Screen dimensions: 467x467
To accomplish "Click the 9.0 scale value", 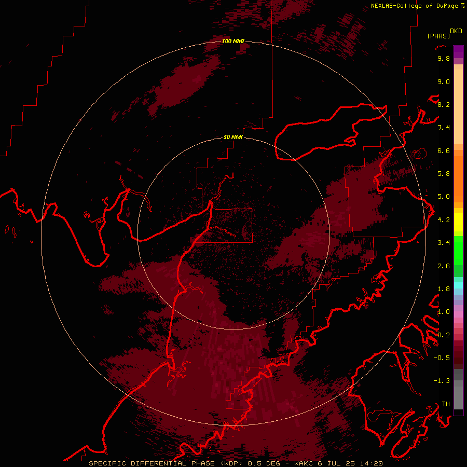I will point(444,81).
